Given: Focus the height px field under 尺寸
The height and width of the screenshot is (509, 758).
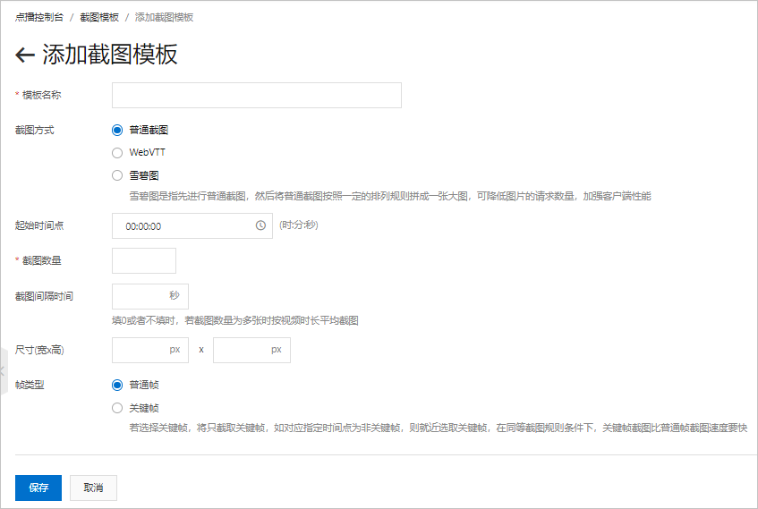Looking at the screenshot, I should (x=251, y=350).
